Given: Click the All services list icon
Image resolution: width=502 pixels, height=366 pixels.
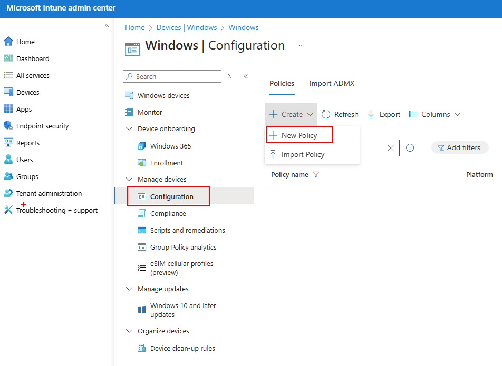Looking at the screenshot, I should click(x=8, y=75).
